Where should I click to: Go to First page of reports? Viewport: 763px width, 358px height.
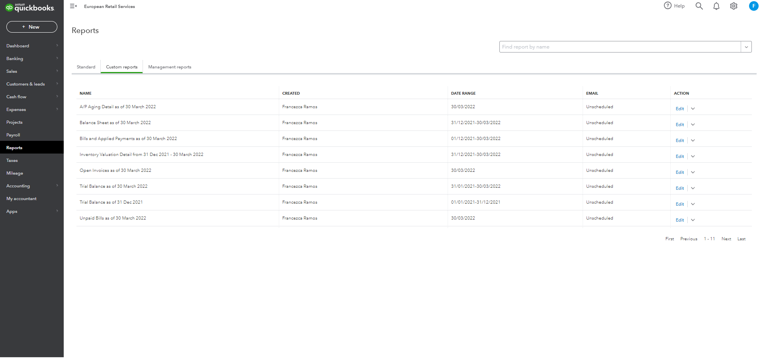[669, 239]
